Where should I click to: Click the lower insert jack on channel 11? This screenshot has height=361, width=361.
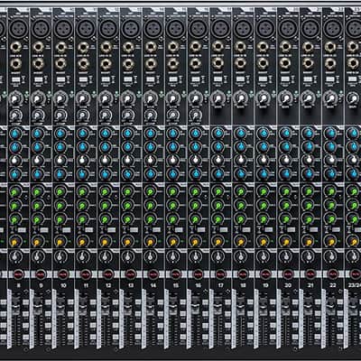[83, 64]
